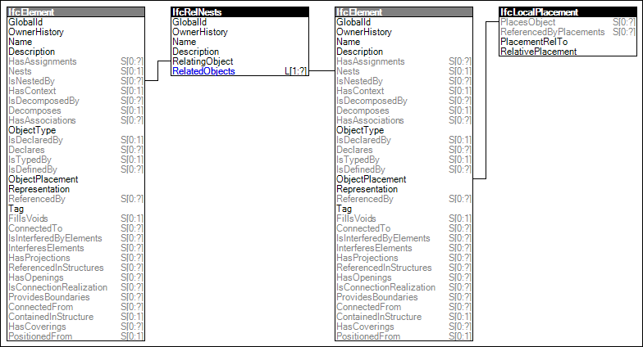The image size is (643, 347).
Task: Click HasAssignments in the first IfcElement box
Action: (x=43, y=61)
